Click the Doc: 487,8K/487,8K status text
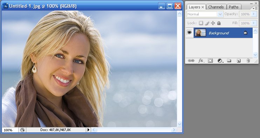The image size is (260, 138). point(56,130)
